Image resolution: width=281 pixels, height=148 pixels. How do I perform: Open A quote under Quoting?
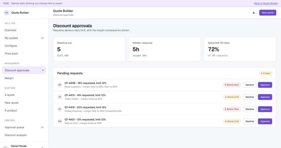(x=24, y=95)
